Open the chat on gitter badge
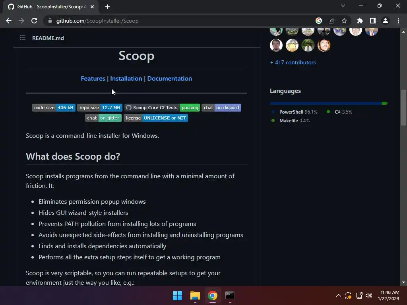The height and width of the screenshot is (305, 407). (103, 118)
